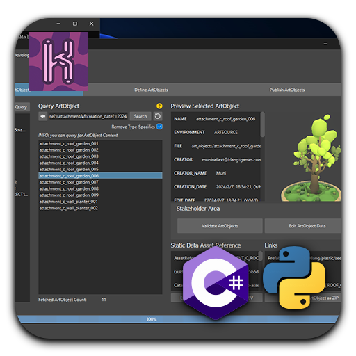The image size is (356, 356).
Task: Click the FILE path value art_objects/attachment
Action: (x=226, y=146)
